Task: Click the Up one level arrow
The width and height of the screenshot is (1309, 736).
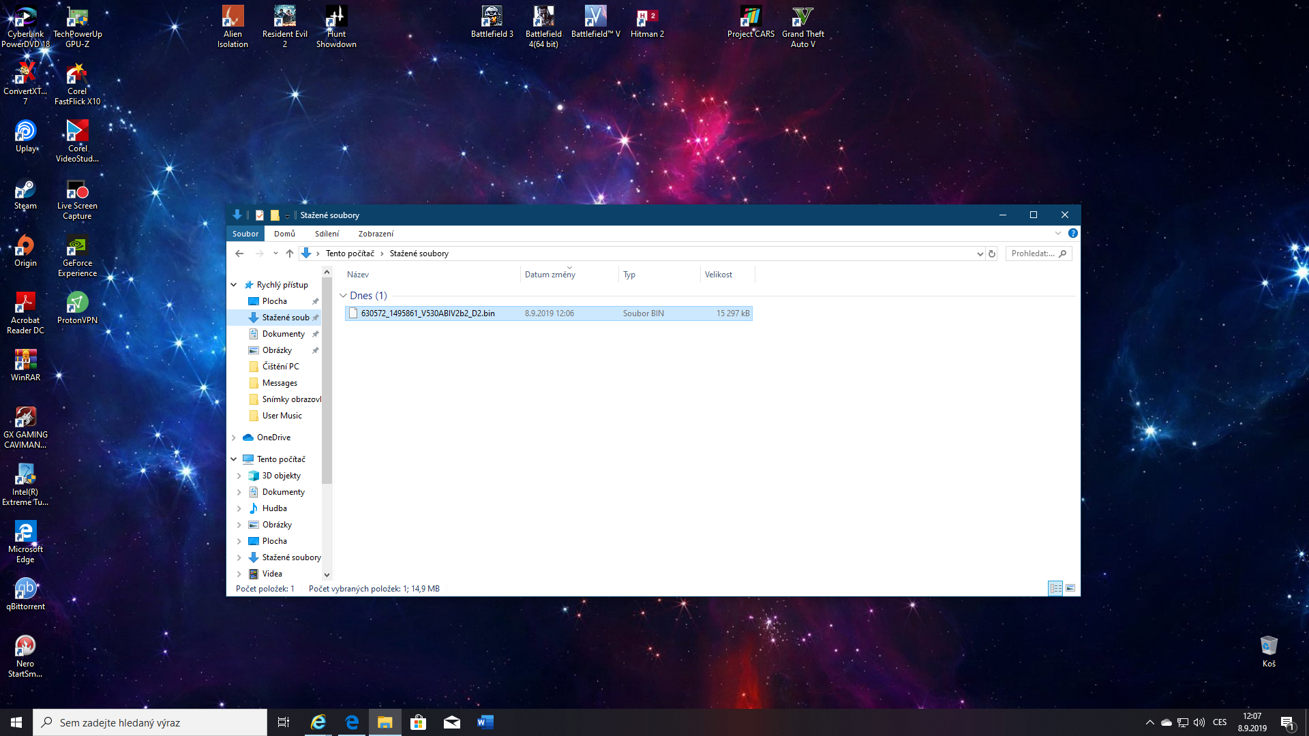Action: tap(290, 254)
